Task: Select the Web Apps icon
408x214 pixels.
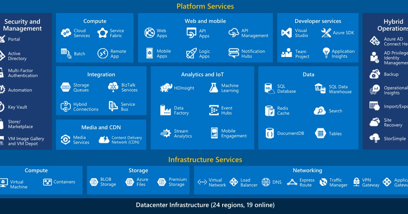Action: pyautogui.click(x=149, y=33)
